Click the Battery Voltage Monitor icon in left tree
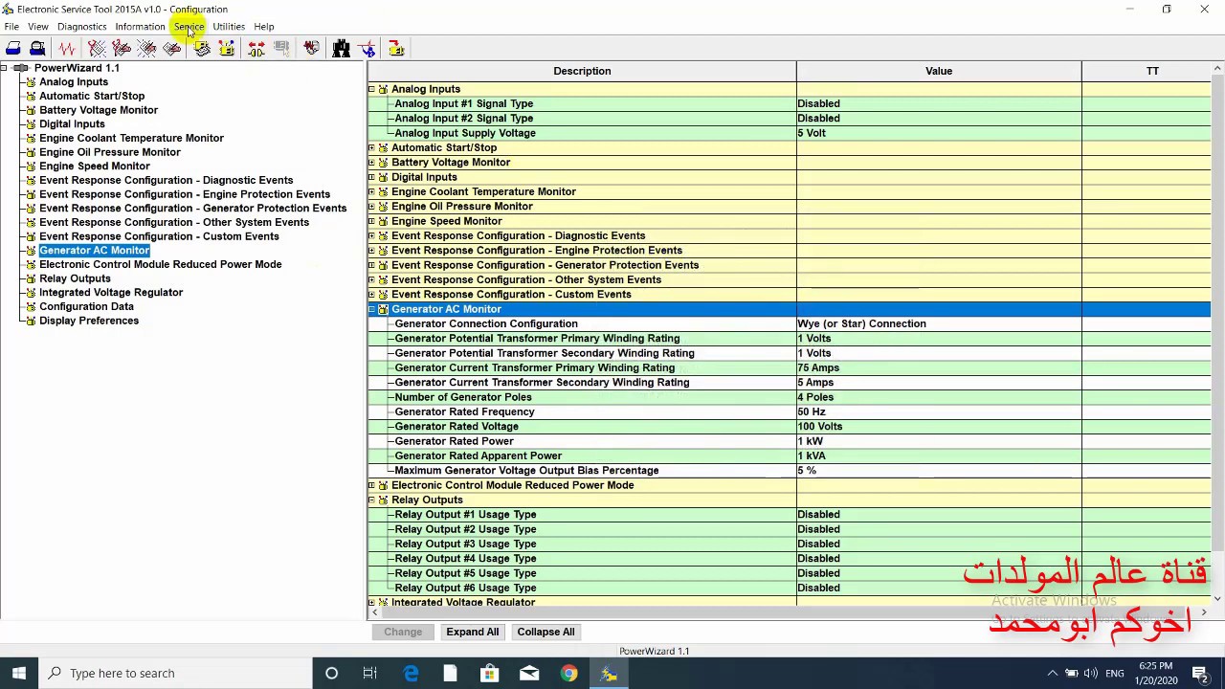The width and height of the screenshot is (1225, 689). tap(31, 110)
